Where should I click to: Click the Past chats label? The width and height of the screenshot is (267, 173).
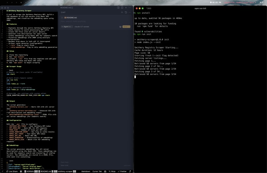click(x=65, y=162)
